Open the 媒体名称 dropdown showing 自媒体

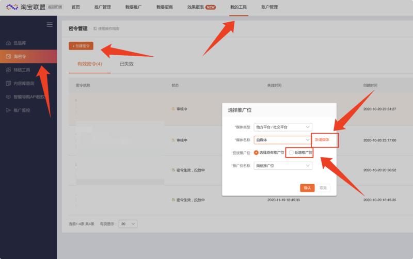(x=283, y=140)
